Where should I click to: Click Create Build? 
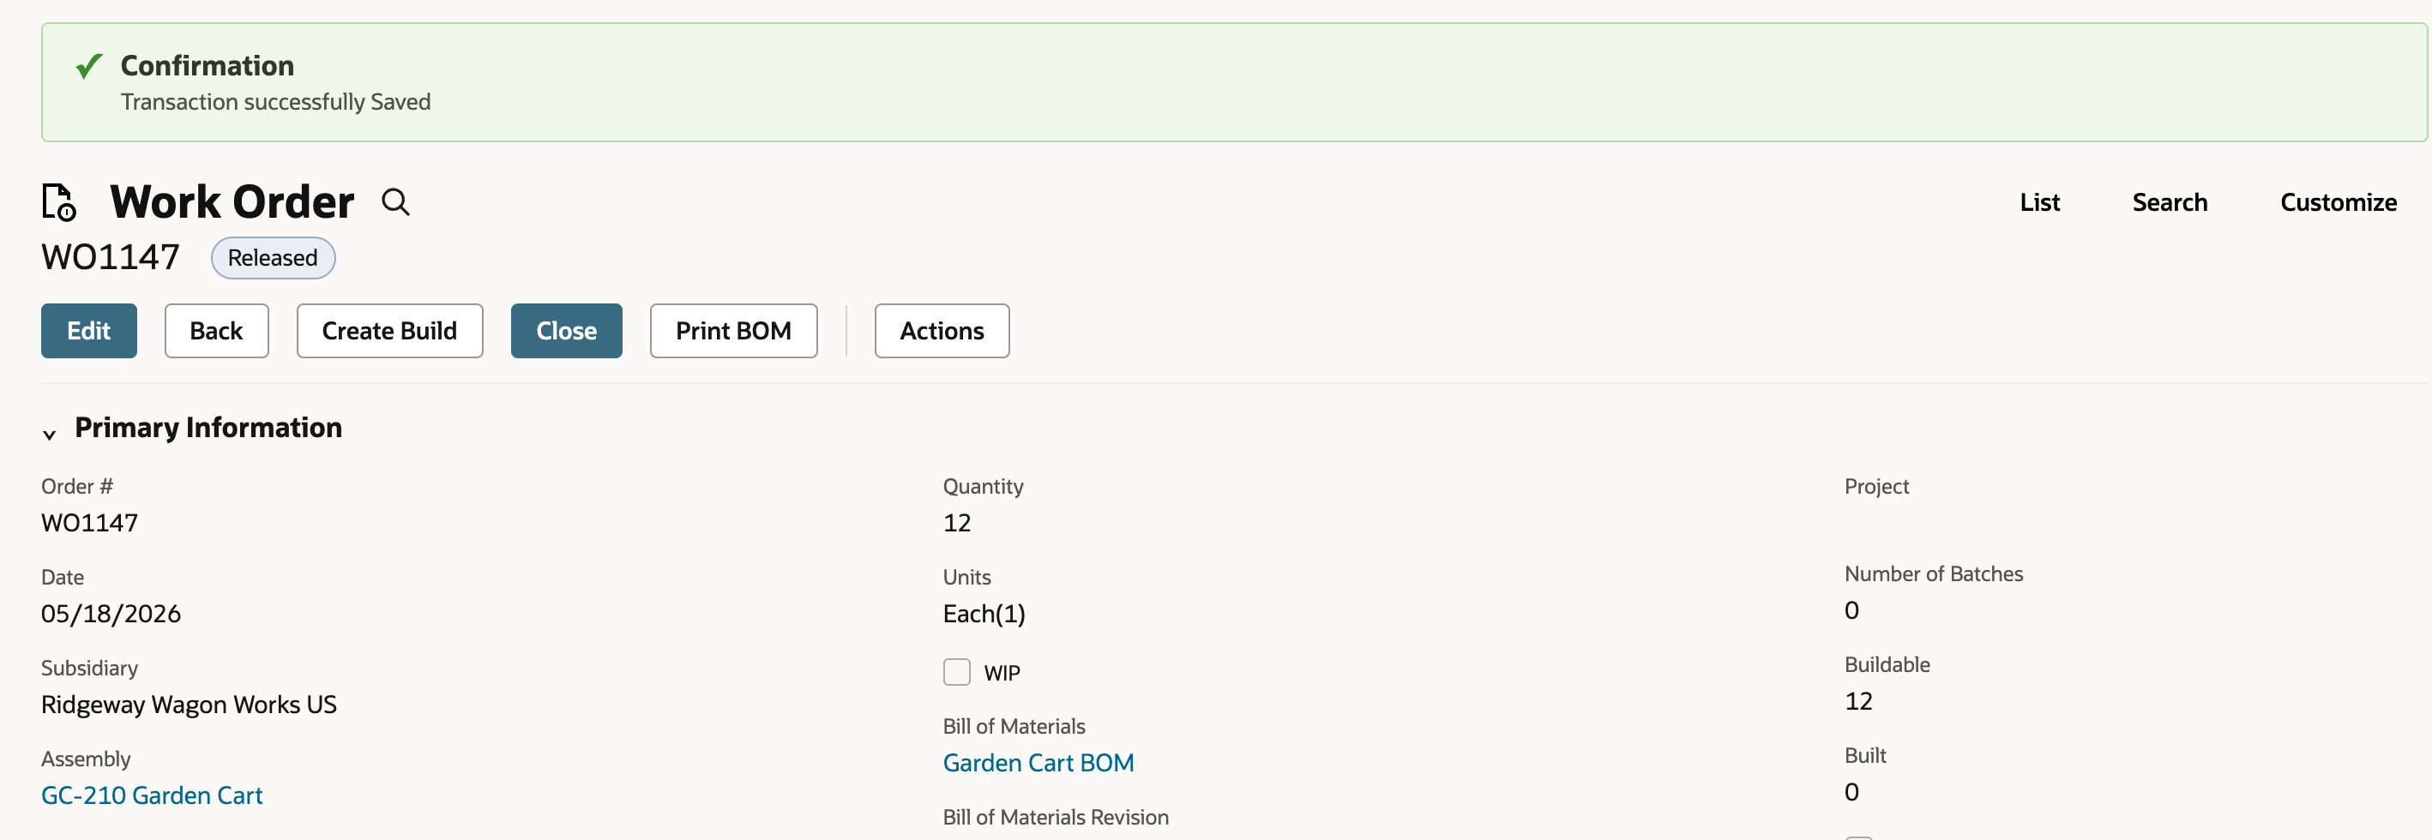[389, 330]
